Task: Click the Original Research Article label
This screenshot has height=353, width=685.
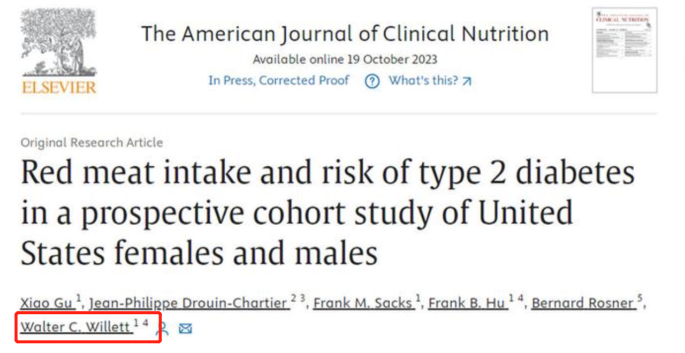Action: pyautogui.click(x=92, y=143)
